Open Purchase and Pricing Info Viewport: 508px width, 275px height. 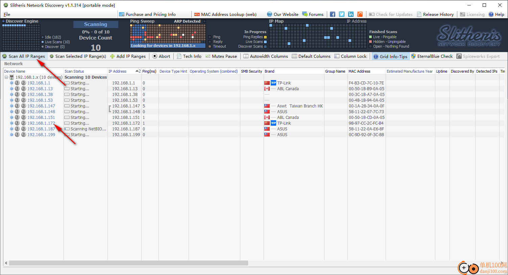pyautogui.click(x=147, y=15)
